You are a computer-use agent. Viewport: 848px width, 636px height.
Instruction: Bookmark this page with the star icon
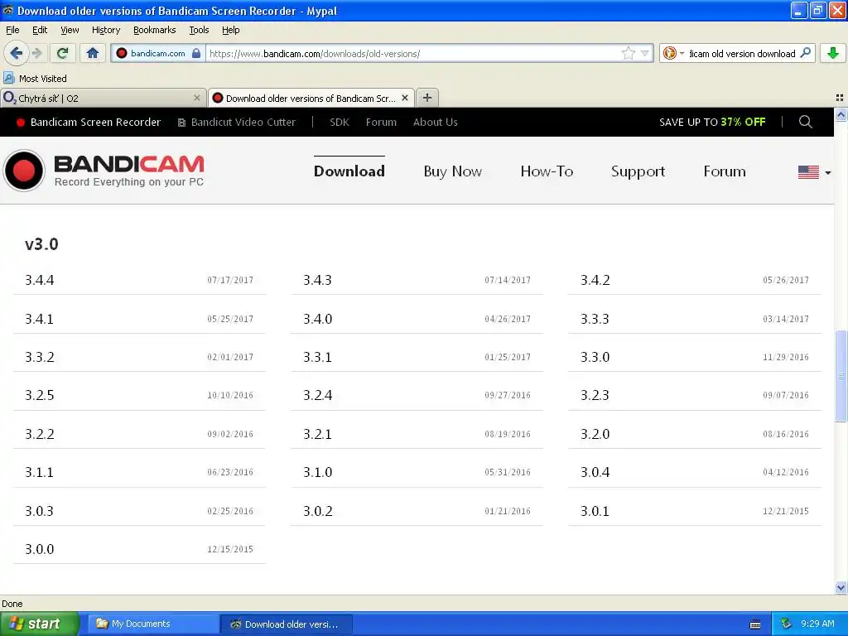tap(628, 53)
